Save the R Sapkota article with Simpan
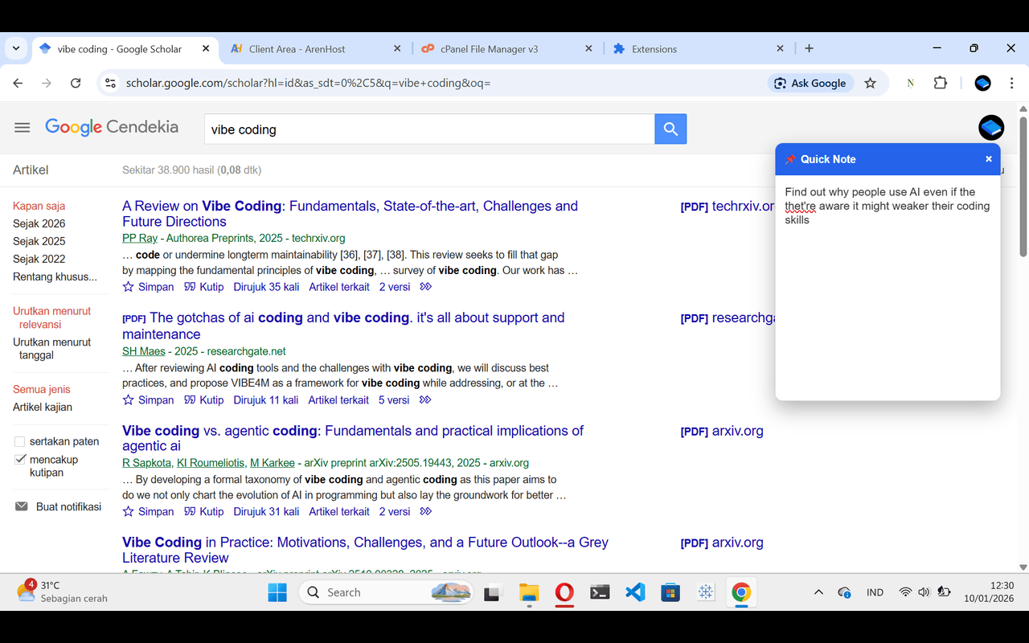This screenshot has height=643, width=1029. [x=148, y=511]
